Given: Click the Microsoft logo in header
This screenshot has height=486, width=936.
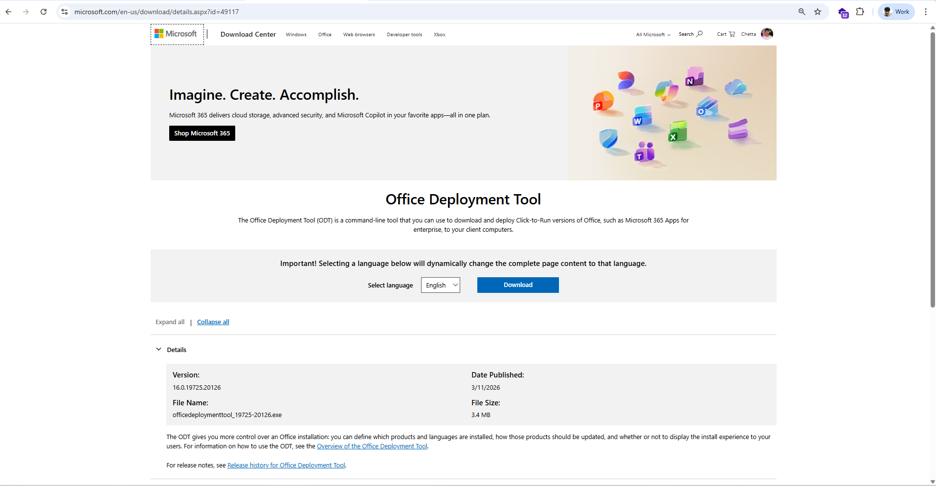Looking at the screenshot, I should (x=176, y=34).
